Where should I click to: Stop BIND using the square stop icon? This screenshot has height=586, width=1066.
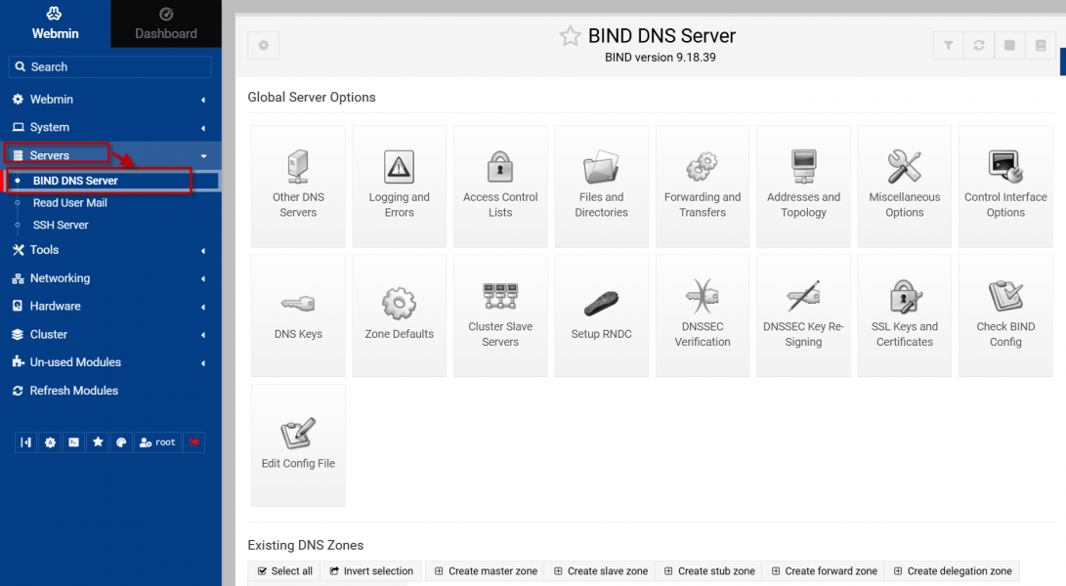[x=1009, y=45]
